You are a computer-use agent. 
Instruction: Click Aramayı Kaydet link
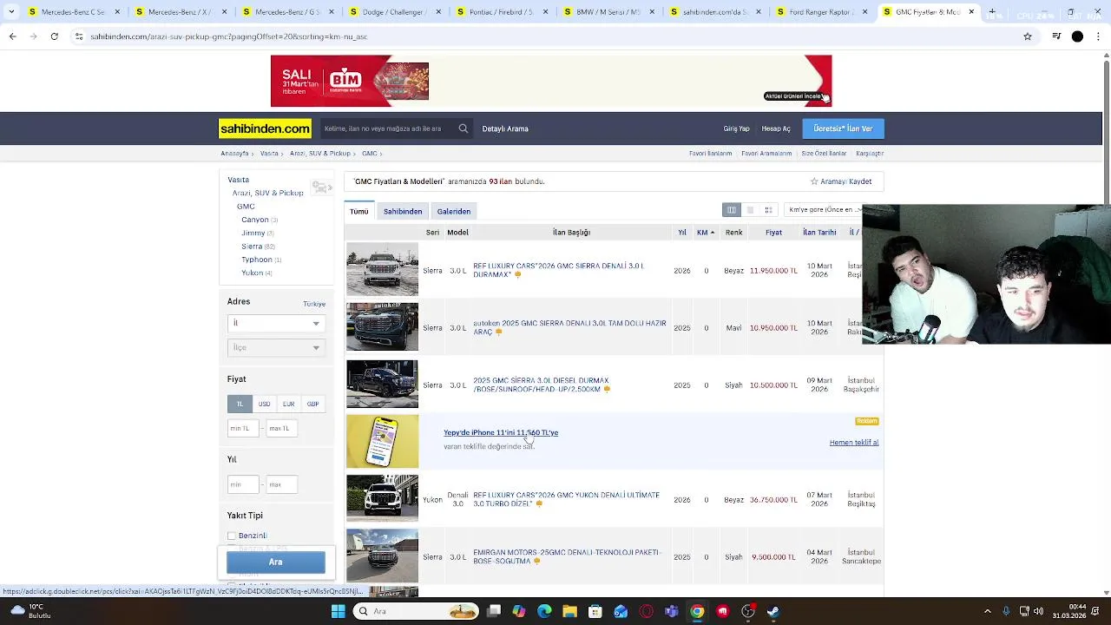pos(841,181)
